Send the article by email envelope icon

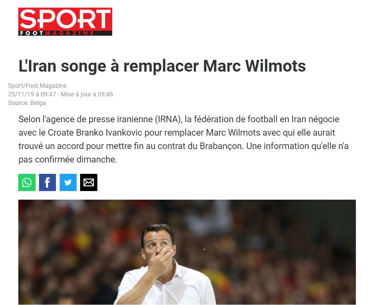[x=89, y=182]
